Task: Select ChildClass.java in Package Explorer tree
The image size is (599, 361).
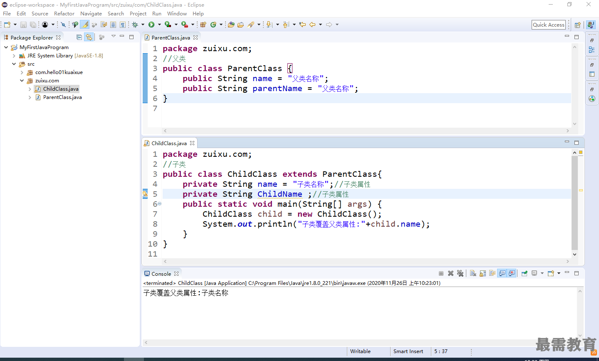Action: [61, 89]
